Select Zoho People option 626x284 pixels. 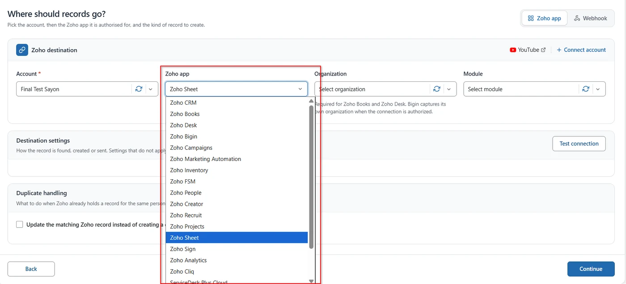click(237, 193)
